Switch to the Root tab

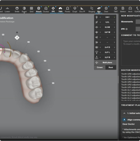pyautogui.click(x=111, y=68)
